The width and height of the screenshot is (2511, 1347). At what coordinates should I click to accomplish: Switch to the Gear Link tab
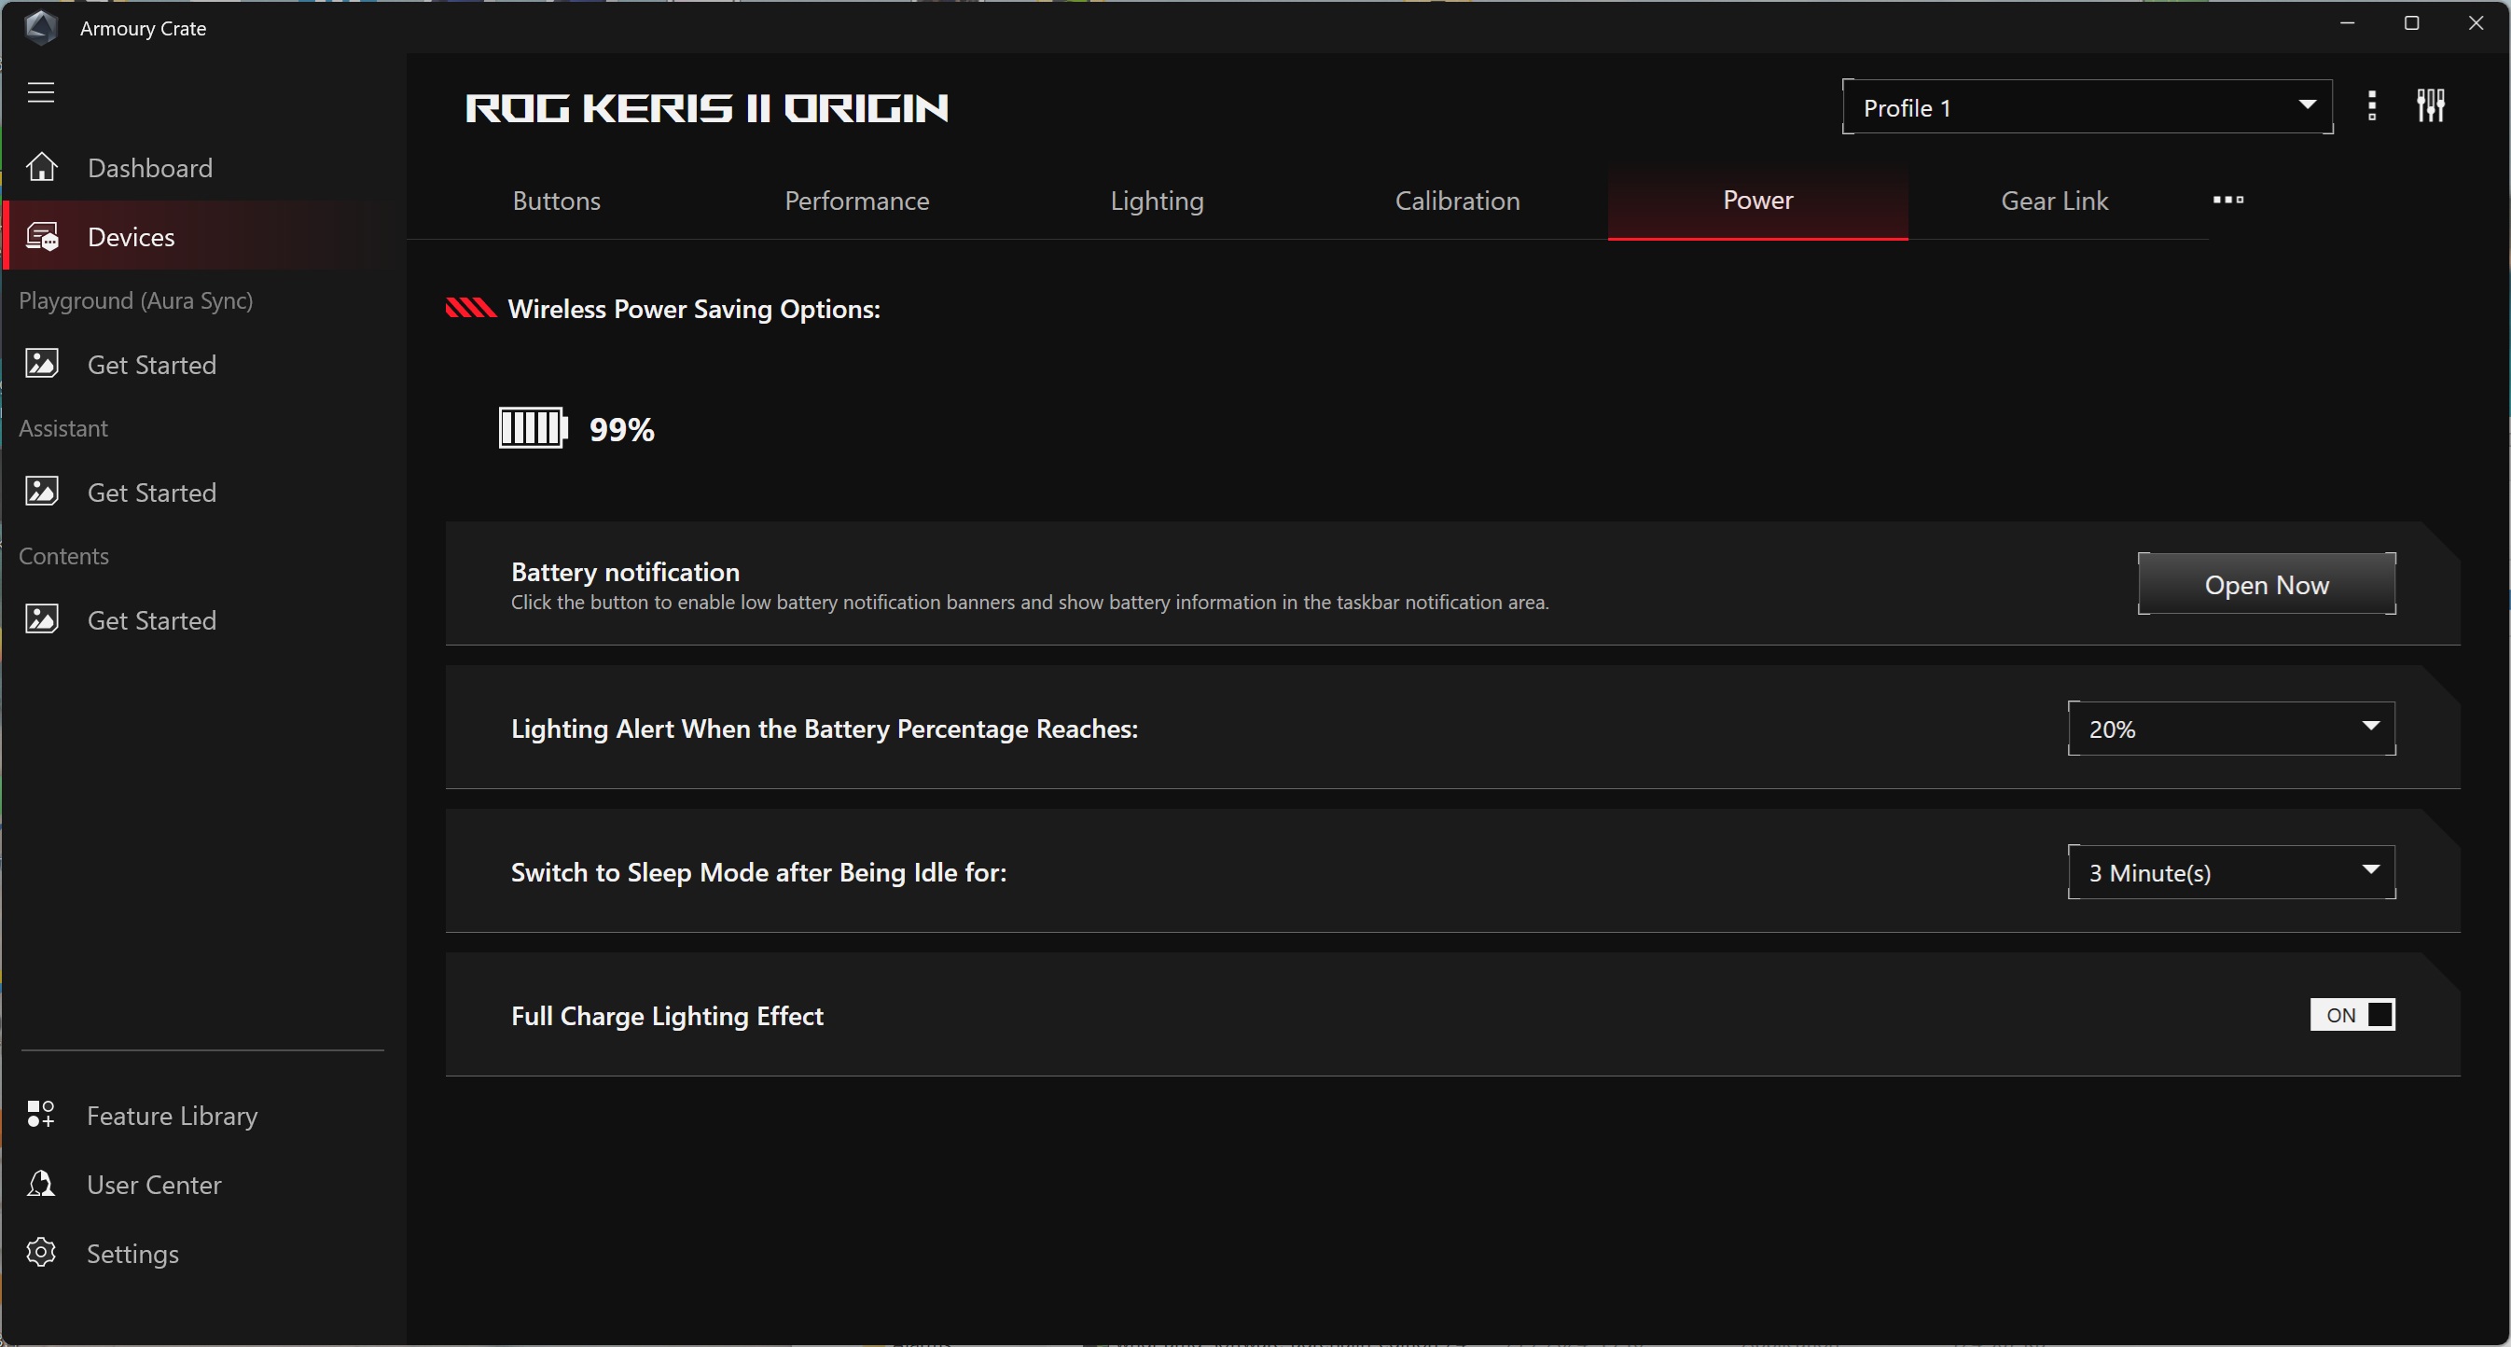pos(2055,201)
